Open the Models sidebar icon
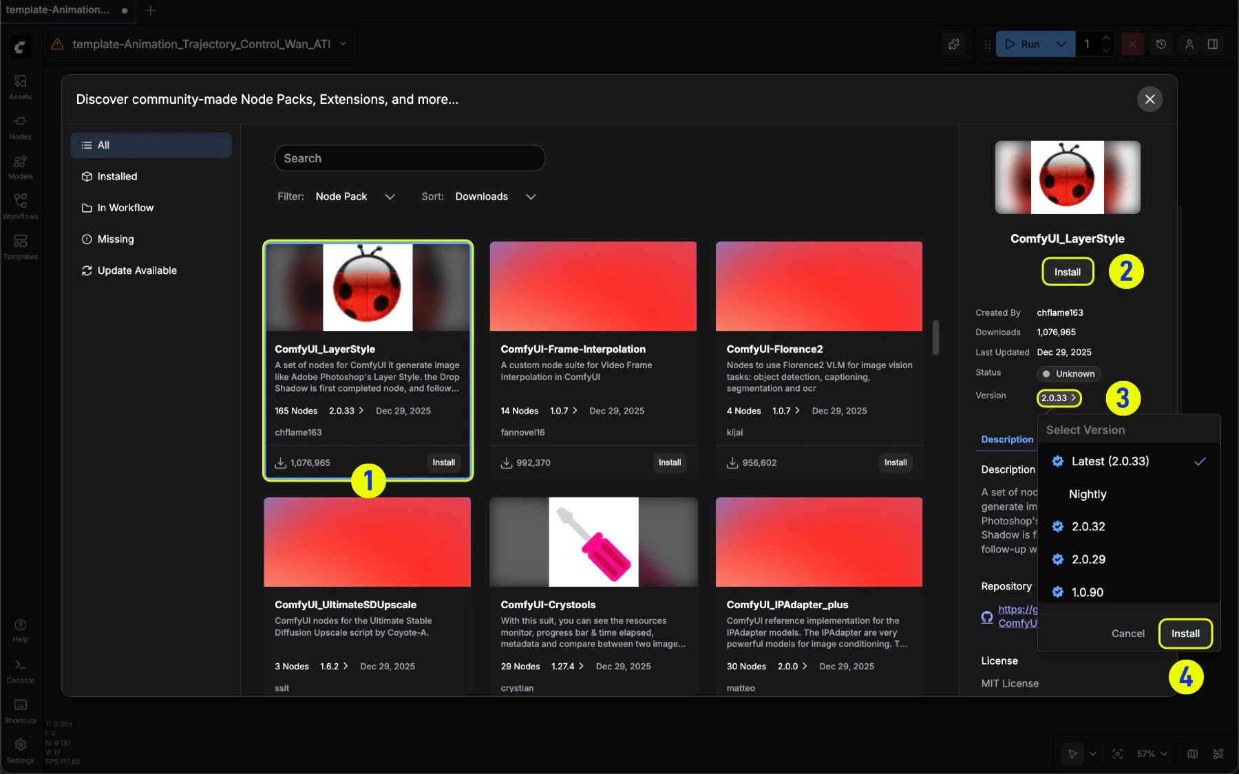Image resolution: width=1239 pixels, height=774 pixels. 20,167
